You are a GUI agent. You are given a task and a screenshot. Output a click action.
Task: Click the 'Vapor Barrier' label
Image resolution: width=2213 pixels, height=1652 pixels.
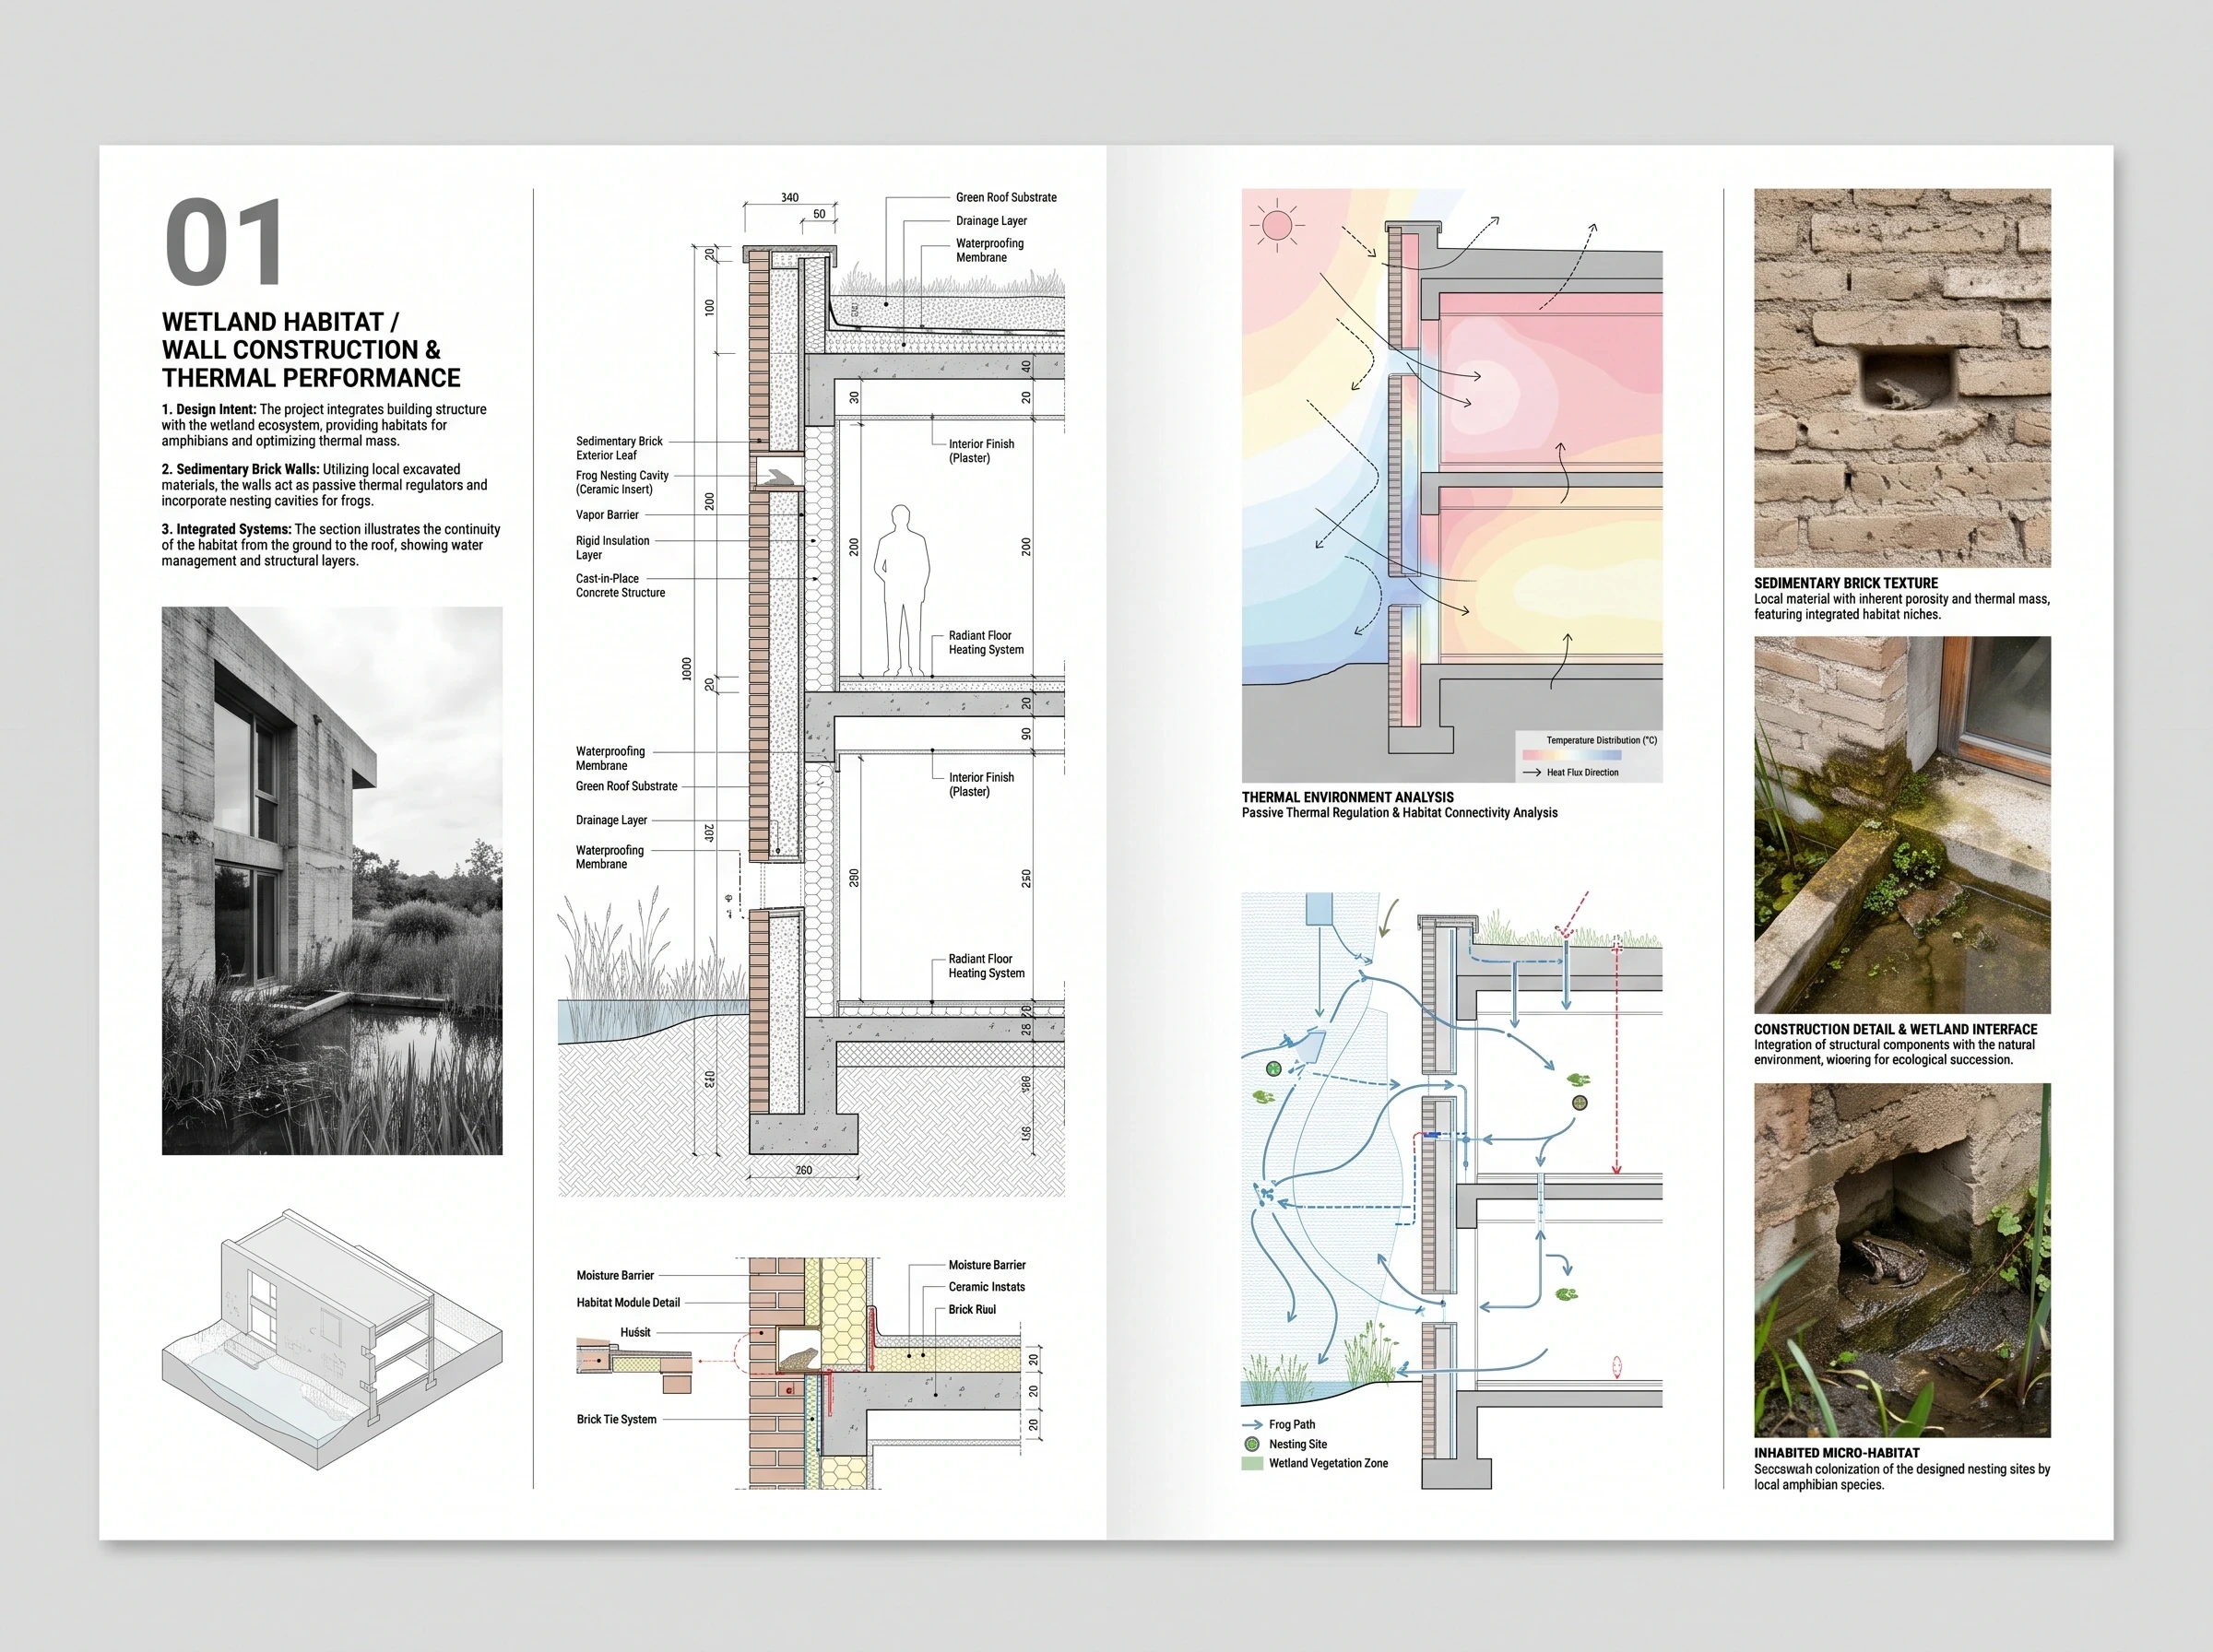click(x=607, y=515)
